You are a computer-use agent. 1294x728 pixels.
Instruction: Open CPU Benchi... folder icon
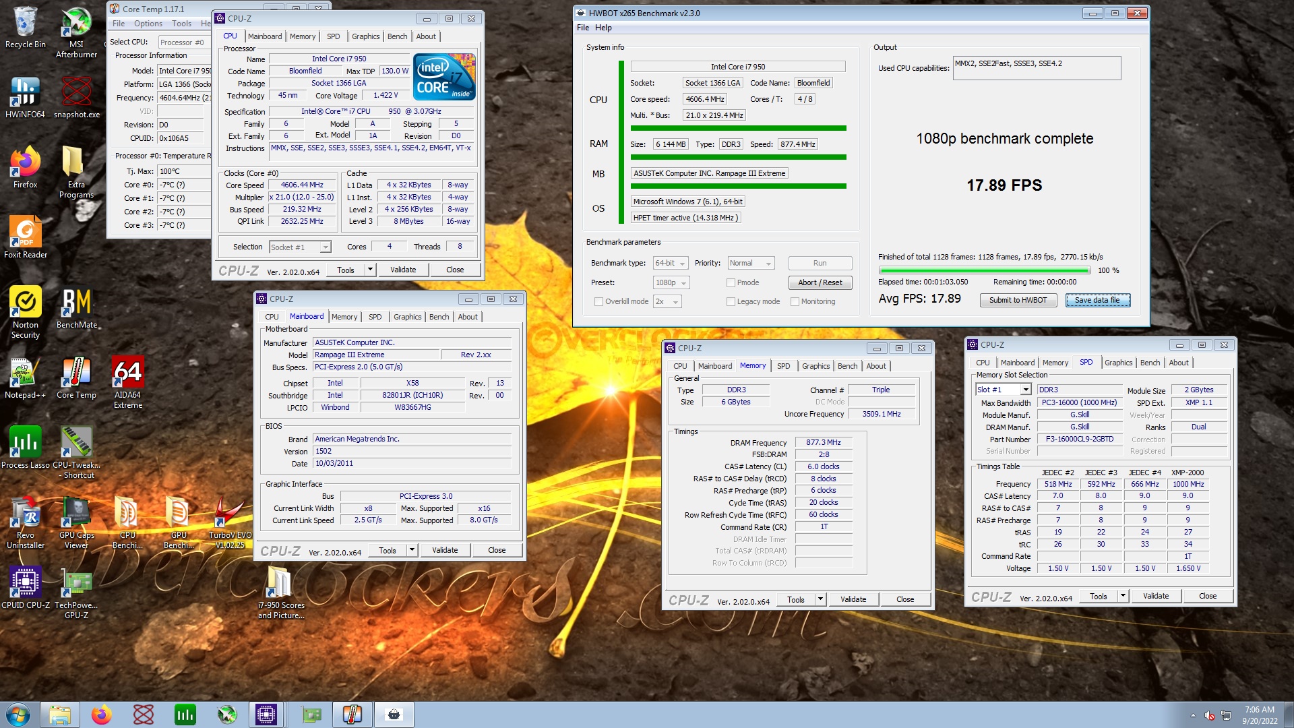coord(127,522)
